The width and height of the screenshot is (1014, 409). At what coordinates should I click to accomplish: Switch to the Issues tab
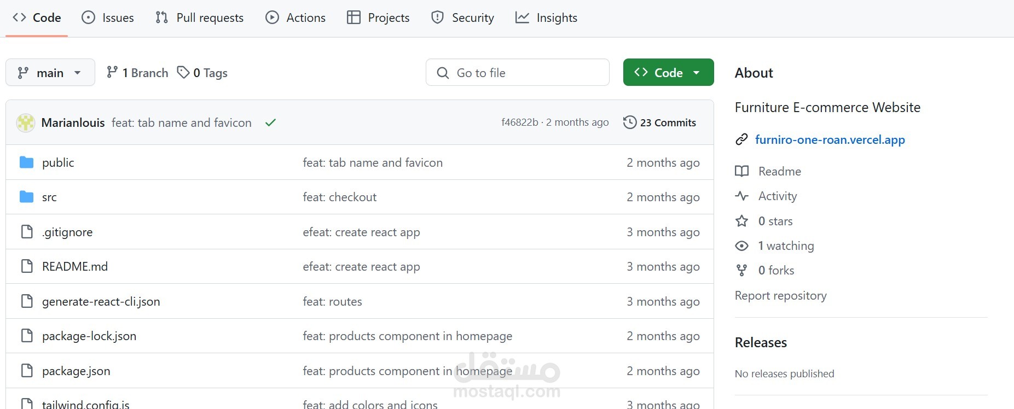tap(108, 17)
